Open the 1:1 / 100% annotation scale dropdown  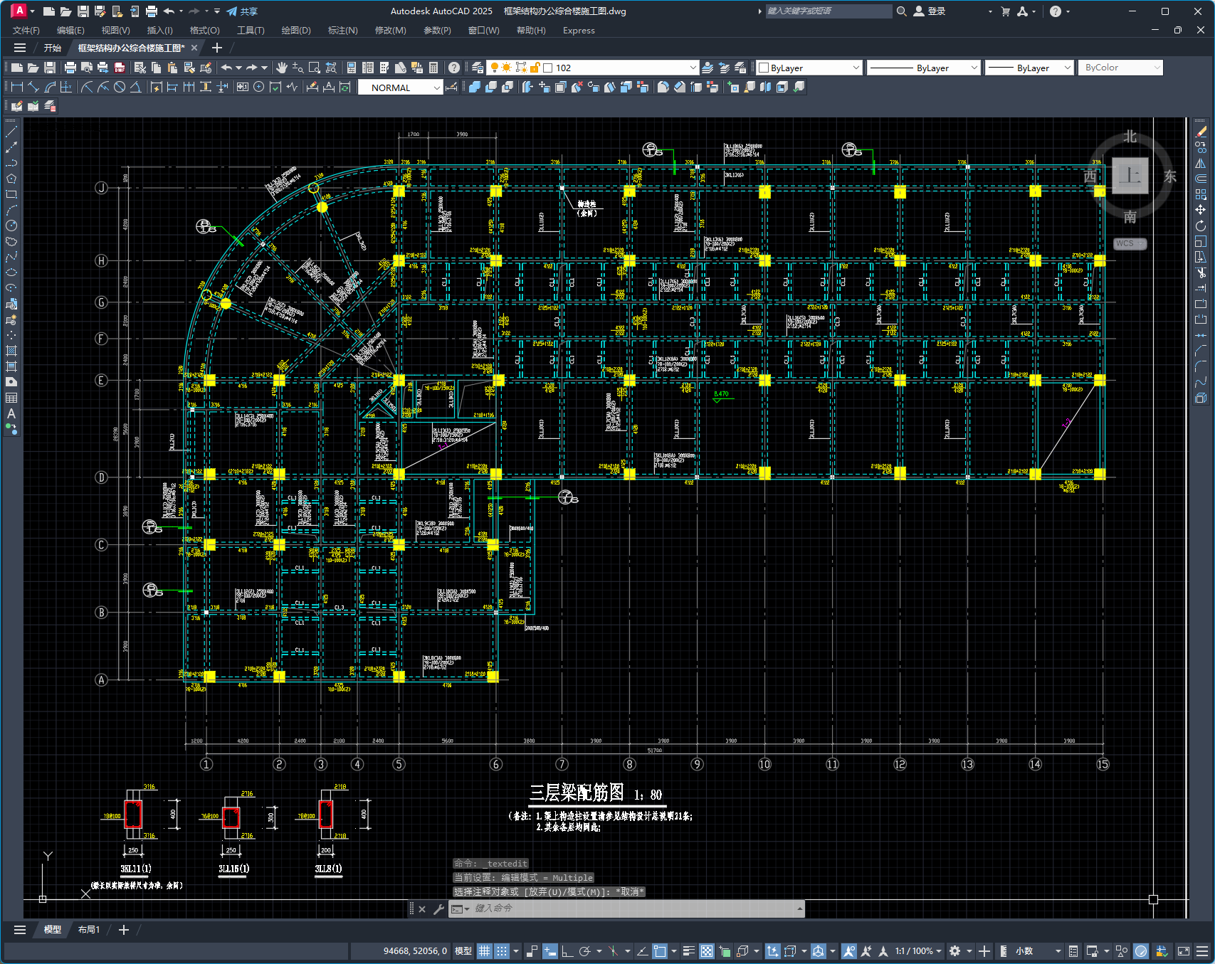(x=918, y=951)
